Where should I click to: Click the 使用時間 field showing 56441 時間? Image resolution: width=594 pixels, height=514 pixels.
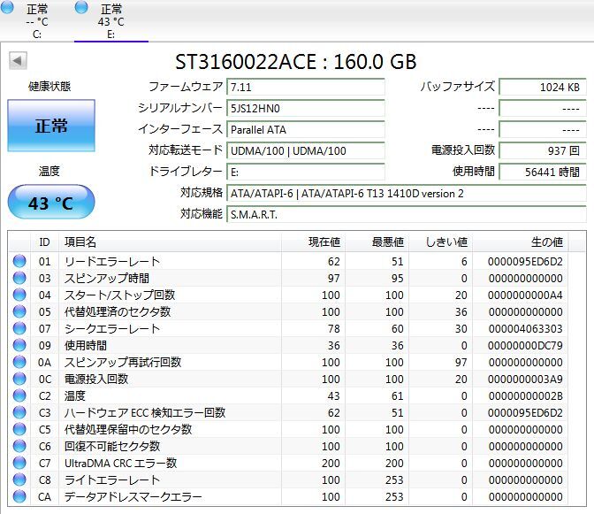click(x=541, y=172)
